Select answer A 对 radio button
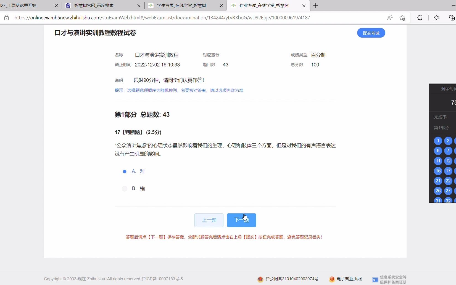456x285 pixels. (125, 171)
